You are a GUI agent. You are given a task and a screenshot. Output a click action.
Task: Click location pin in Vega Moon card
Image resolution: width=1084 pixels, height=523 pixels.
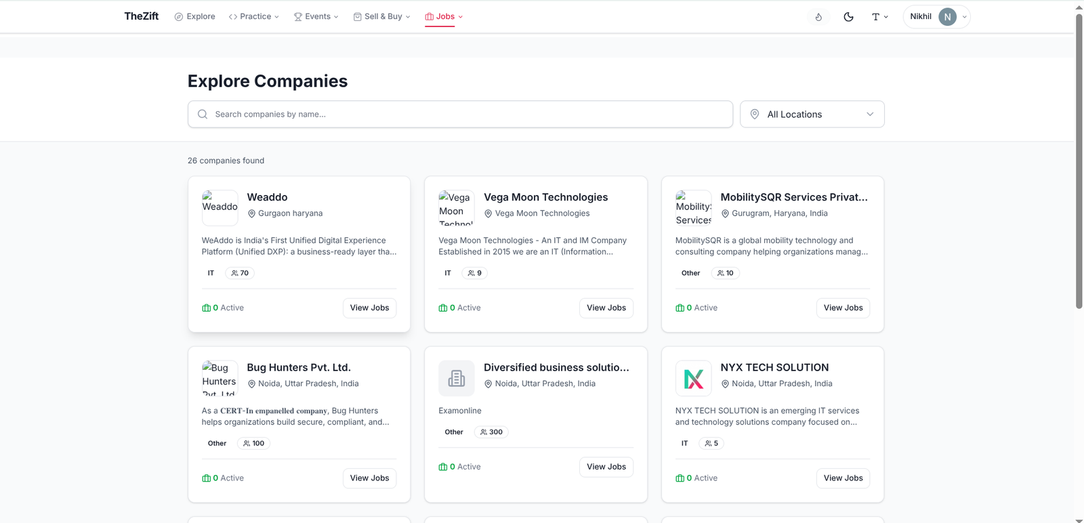tap(488, 213)
